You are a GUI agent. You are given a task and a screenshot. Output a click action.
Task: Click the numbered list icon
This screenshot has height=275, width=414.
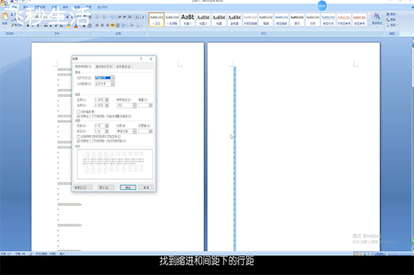pos(105,17)
